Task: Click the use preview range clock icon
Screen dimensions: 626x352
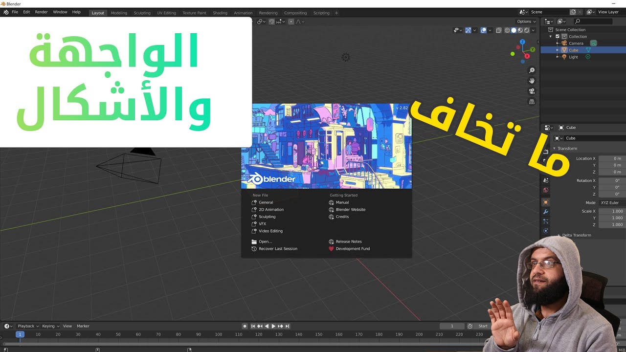Action: pyautogui.click(x=470, y=326)
